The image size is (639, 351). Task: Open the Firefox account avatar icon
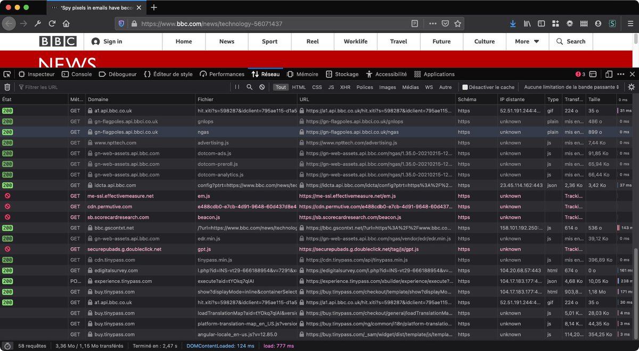point(598,23)
